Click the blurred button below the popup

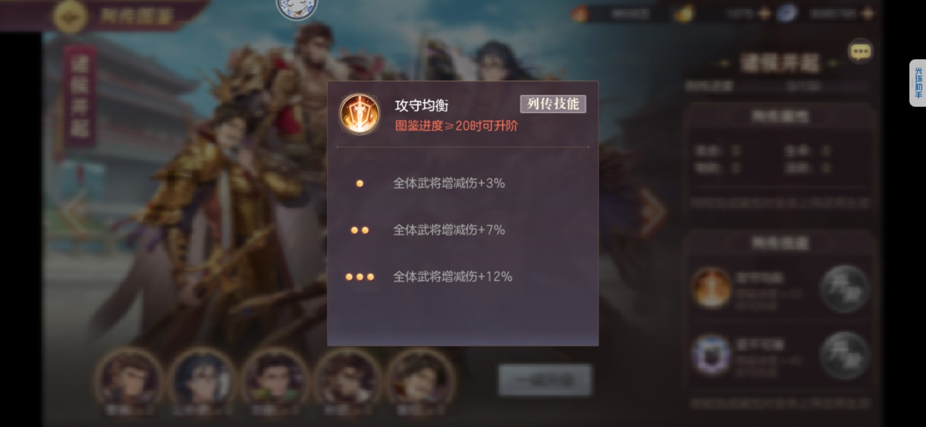tap(545, 380)
